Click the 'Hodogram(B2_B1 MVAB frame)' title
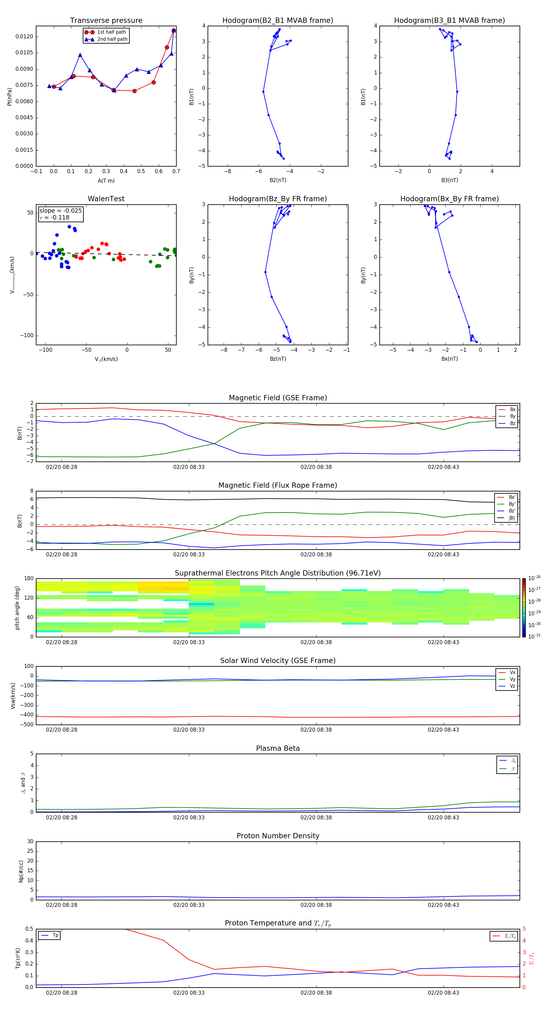The height and width of the screenshot is (1020, 556). point(278,21)
